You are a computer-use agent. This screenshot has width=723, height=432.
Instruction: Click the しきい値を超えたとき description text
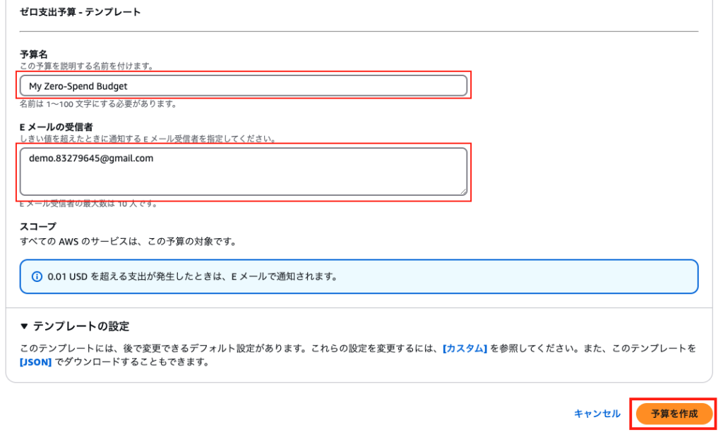click(148, 138)
